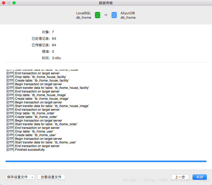Select log line Create table tb_ihome_user
Image resolution: width=212 pixels, height=185 pixels.
pos(31,135)
